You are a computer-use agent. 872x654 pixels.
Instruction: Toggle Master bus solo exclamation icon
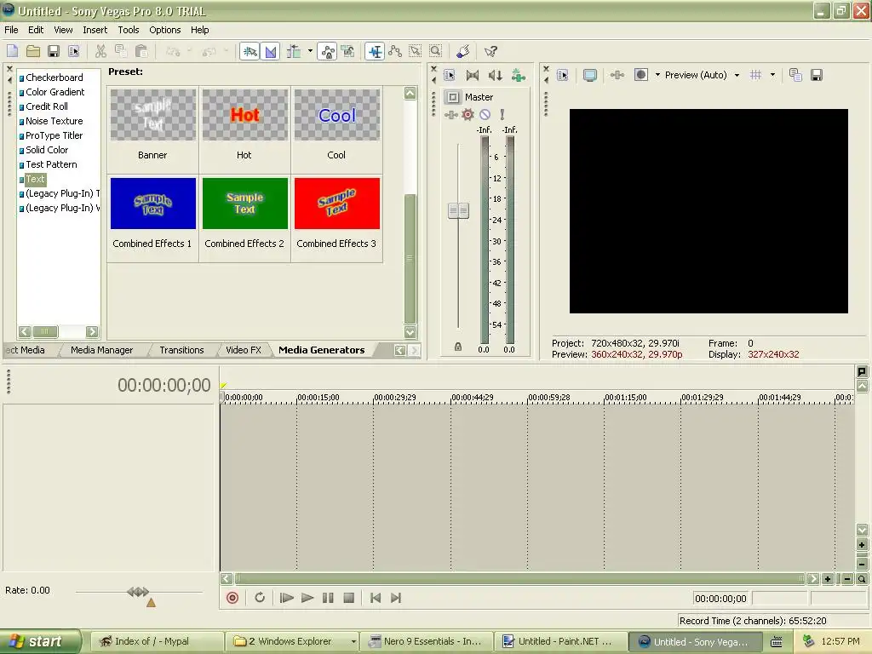pos(502,115)
